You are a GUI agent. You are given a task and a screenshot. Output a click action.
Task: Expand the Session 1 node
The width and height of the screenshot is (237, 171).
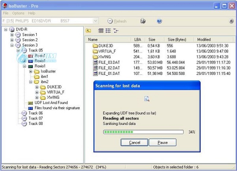[12, 35]
